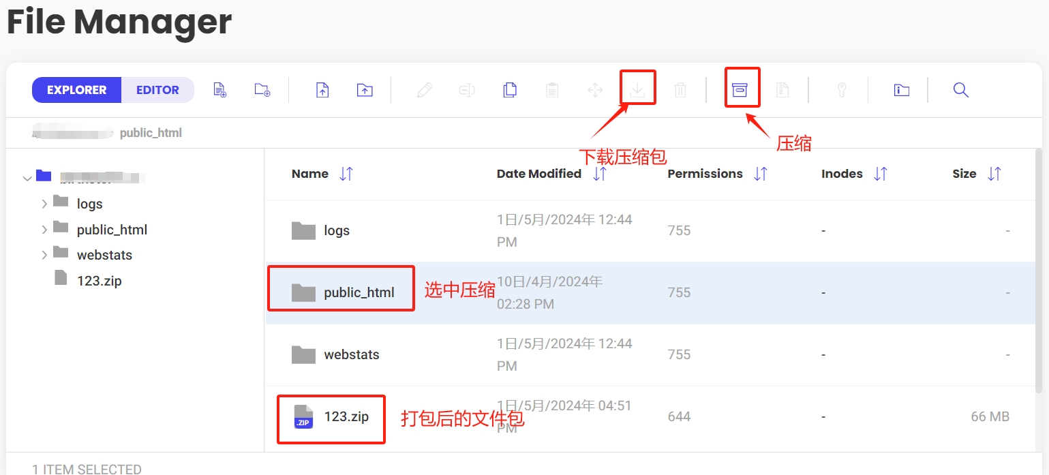Collapse the root directory in sidebar
The image size is (1049, 475).
(x=27, y=178)
